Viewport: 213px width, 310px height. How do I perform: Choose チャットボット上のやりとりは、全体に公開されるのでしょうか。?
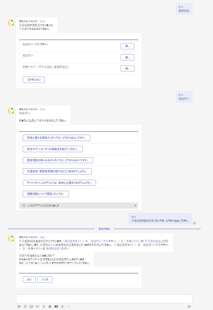[x=59, y=183]
